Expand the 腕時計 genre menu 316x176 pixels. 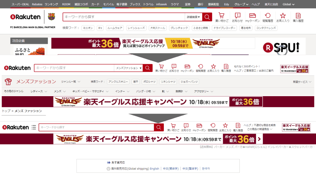coord(181,91)
